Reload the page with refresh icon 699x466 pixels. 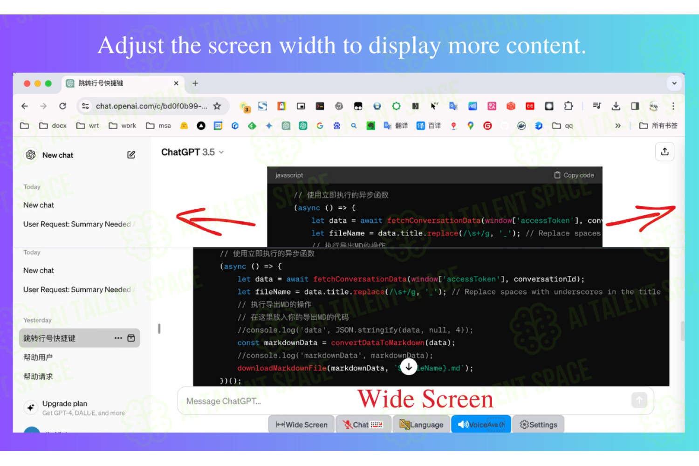[x=63, y=106]
